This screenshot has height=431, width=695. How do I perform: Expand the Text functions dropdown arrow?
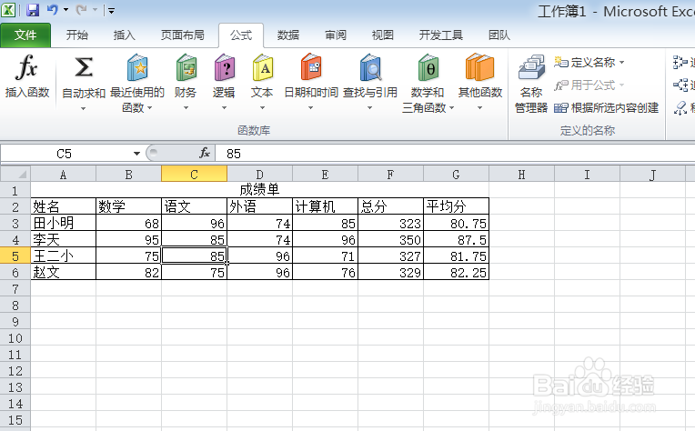point(262,108)
